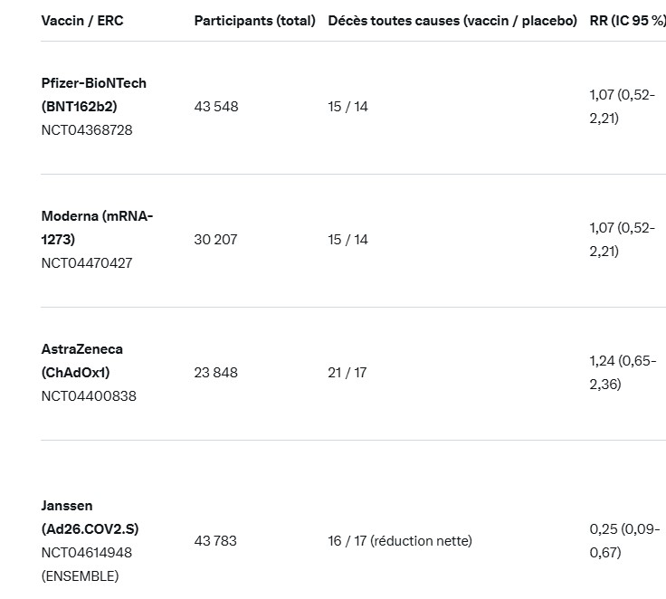Click the 30 207 participants value

pyautogui.click(x=216, y=239)
